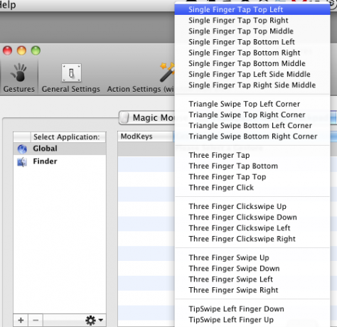Open Action Settings magic wand icon
This screenshot has width=337, height=327.
167,72
